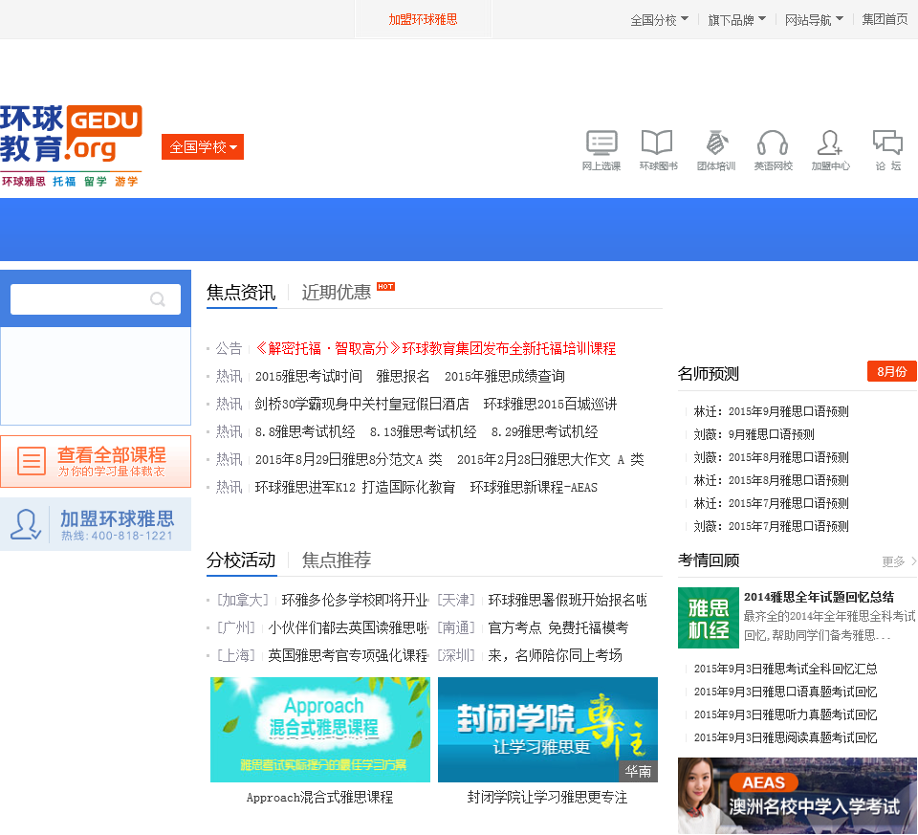Click the 查看全部课程 banner button

(96, 461)
